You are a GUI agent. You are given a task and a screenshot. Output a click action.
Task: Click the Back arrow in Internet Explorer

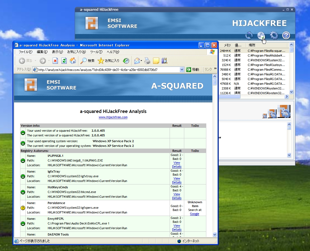22,61
